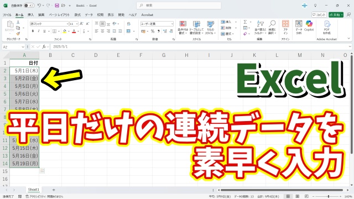
Task: Click the Fill down icon
Action: click(x=245, y=28)
